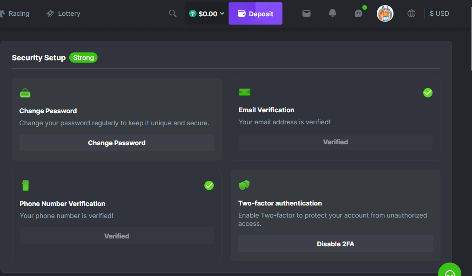Click the globe language icon
This screenshot has width=472, height=276.
(x=411, y=13)
